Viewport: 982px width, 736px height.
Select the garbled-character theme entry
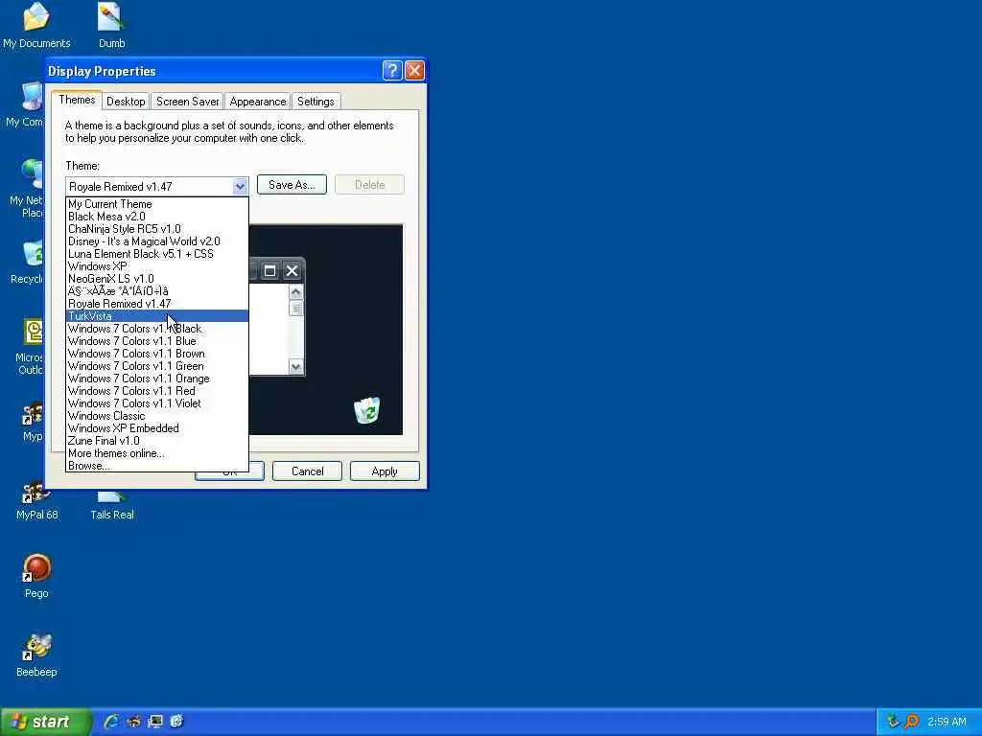pos(156,291)
